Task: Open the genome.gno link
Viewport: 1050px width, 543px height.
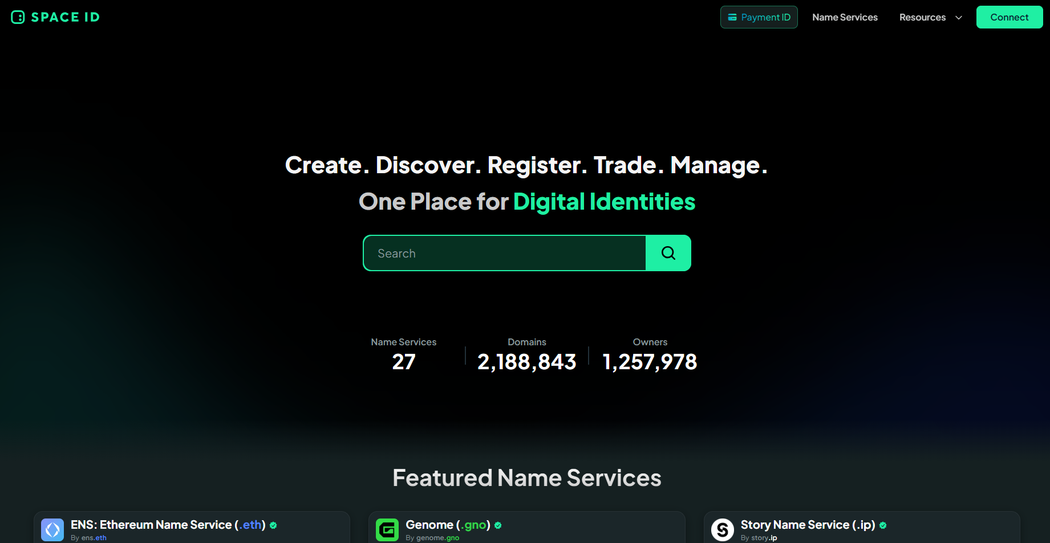Action: click(437, 537)
